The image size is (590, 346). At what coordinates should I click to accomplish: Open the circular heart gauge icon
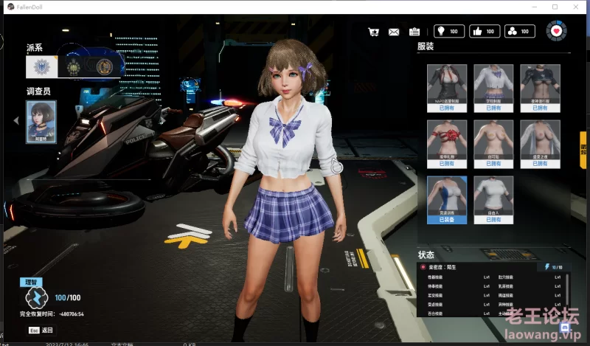(557, 31)
